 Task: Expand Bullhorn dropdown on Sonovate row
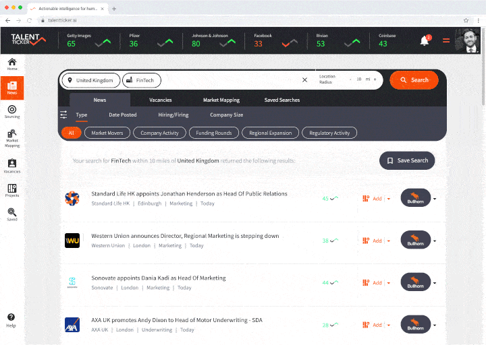[435, 283]
